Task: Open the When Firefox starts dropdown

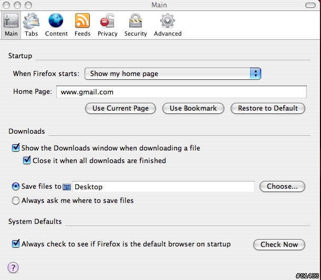Action: click(x=172, y=73)
